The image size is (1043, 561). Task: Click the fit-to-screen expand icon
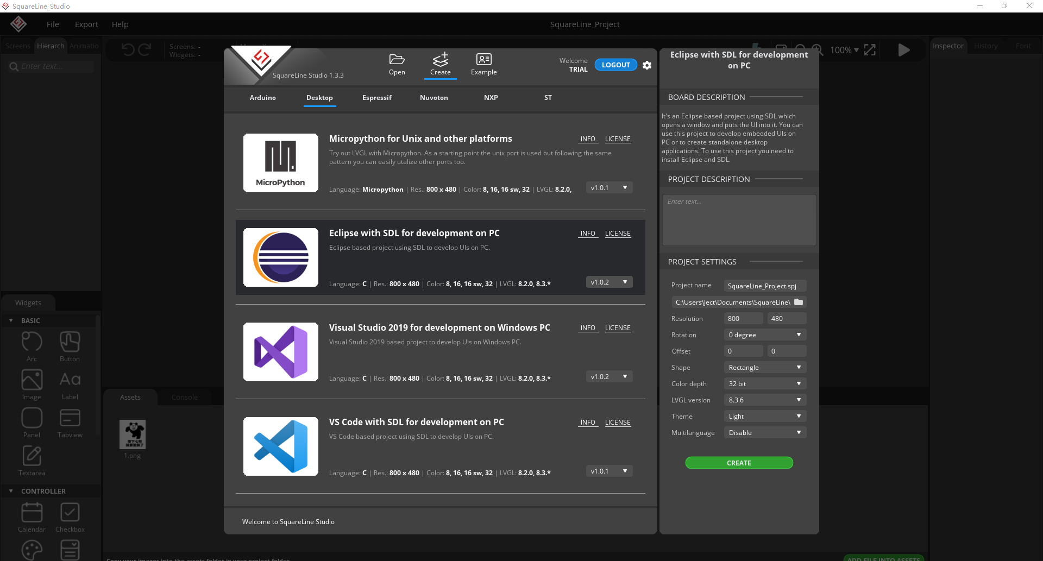pos(870,50)
